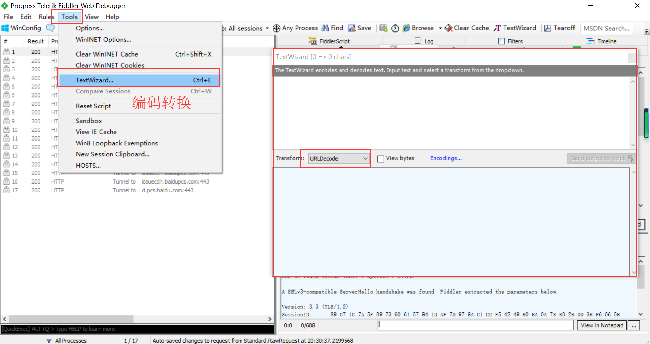Choose Sandbox from Tools menu
The width and height of the screenshot is (650, 344).
click(140, 121)
